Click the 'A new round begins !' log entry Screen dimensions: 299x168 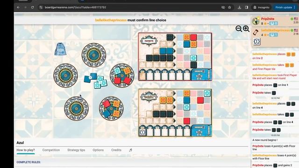pos(265,140)
